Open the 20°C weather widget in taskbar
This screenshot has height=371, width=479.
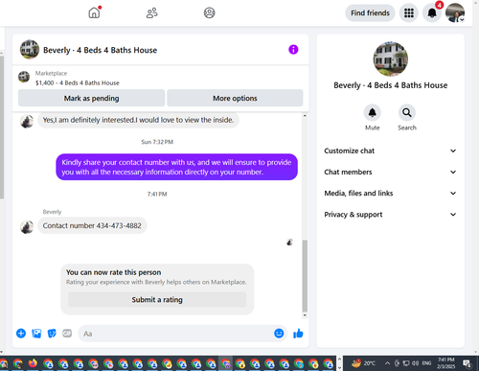pyautogui.click(x=363, y=363)
